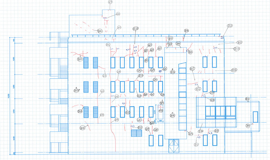Click the R14 callout on the right side
The width and height of the screenshot is (270, 160).
(x=234, y=70)
